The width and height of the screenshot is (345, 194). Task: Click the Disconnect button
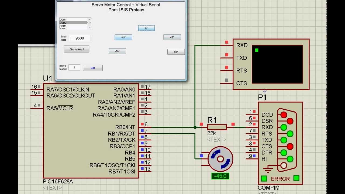click(x=77, y=49)
